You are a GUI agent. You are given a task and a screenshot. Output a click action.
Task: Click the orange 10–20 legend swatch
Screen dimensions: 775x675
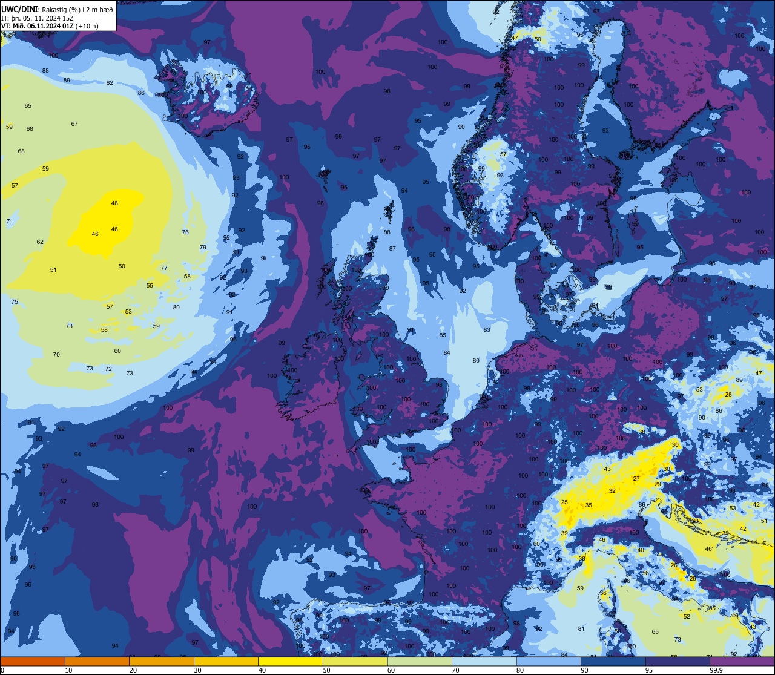point(97,661)
